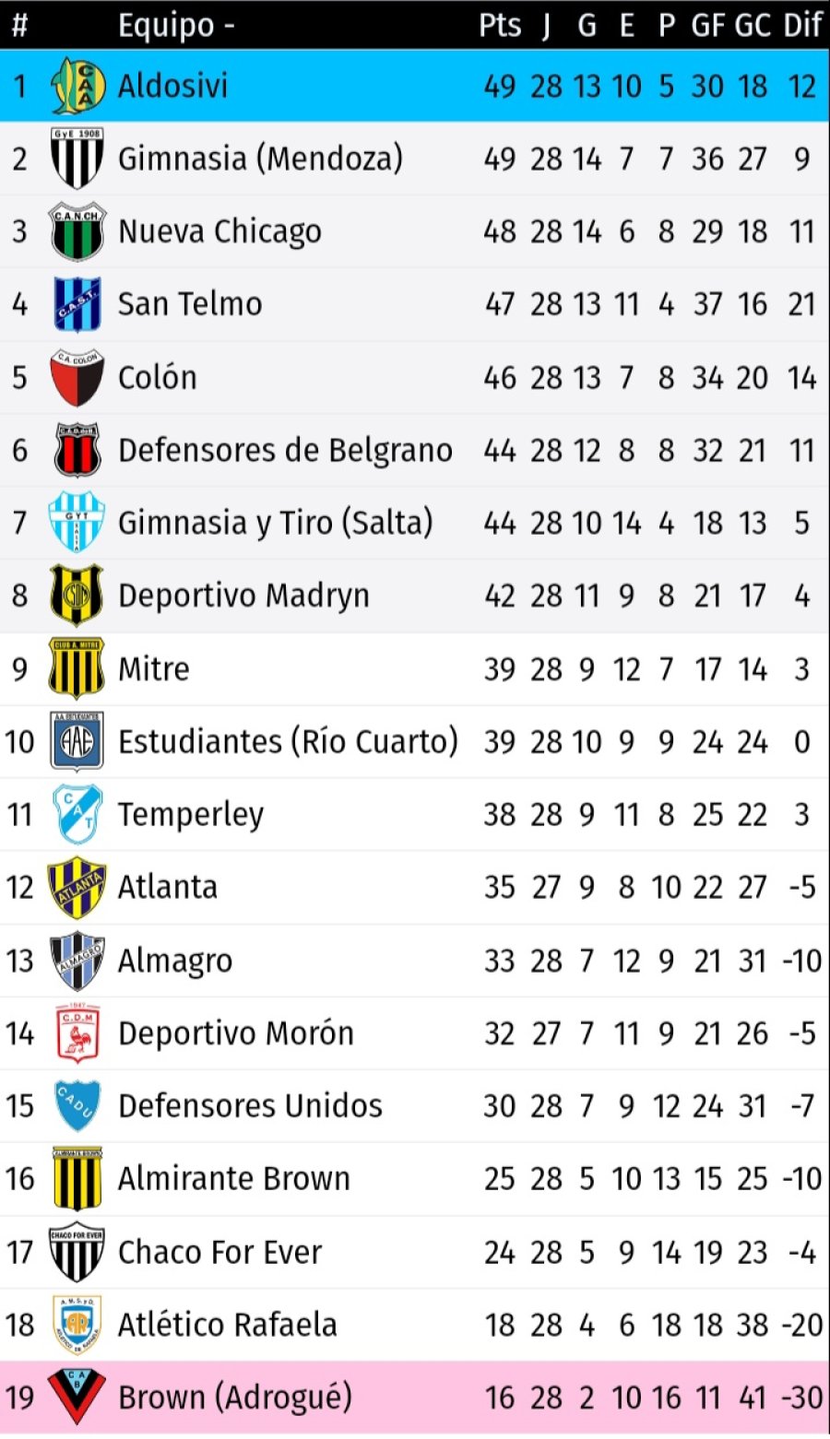
Task: Click the Aldosivi club crest
Action: click(77, 86)
